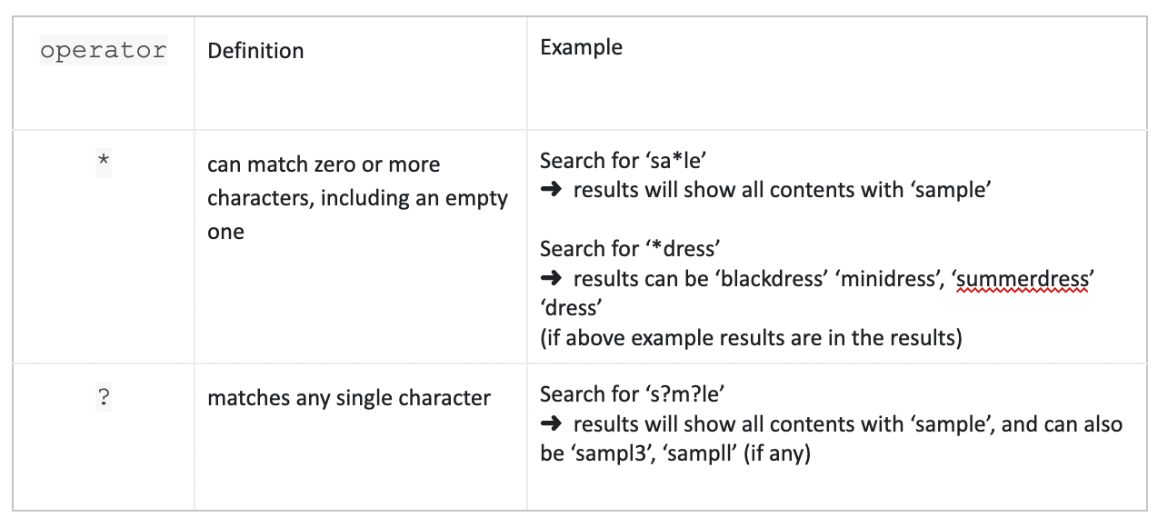Click the text 'Search for s?m?le'
This screenshot has width=1158, height=527.
(x=632, y=394)
